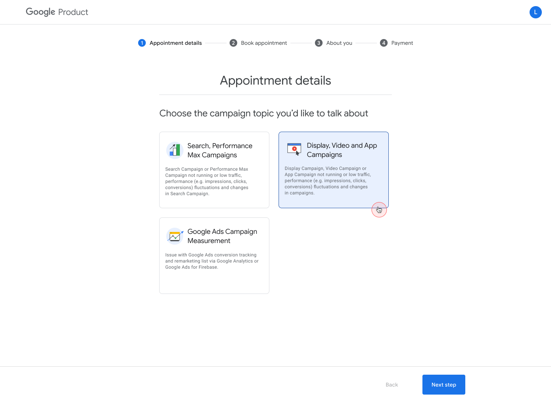
Task: Click the 'Choose the campaign topic' heading
Action: pos(264,113)
